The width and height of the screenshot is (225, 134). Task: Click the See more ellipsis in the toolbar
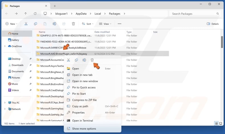click(119, 24)
